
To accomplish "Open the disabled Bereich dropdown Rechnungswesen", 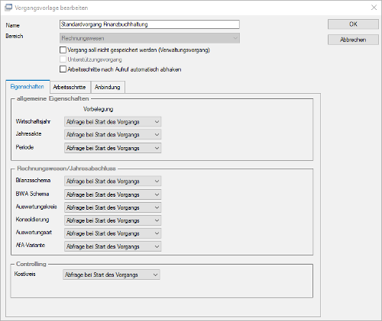I will click(x=150, y=38).
